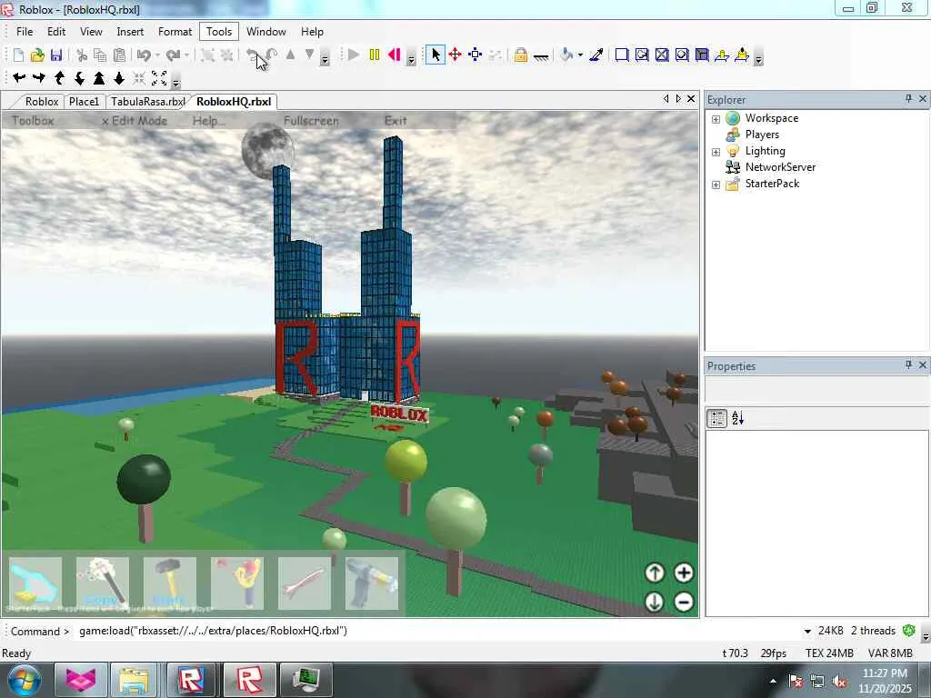Select the blue Resize handles tool
931x698 pixels.
pyautogui.click(x=475, y=55)
